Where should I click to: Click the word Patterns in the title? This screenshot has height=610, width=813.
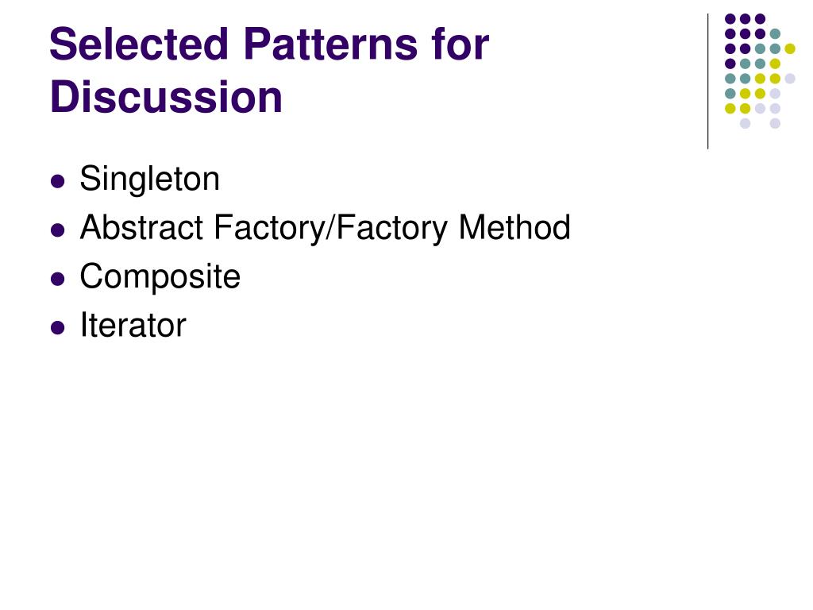[330, 44]
